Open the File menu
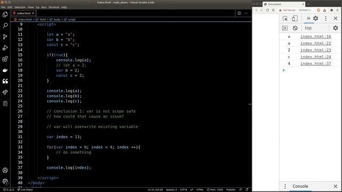 pyautogui.click(x=3, y=7)
